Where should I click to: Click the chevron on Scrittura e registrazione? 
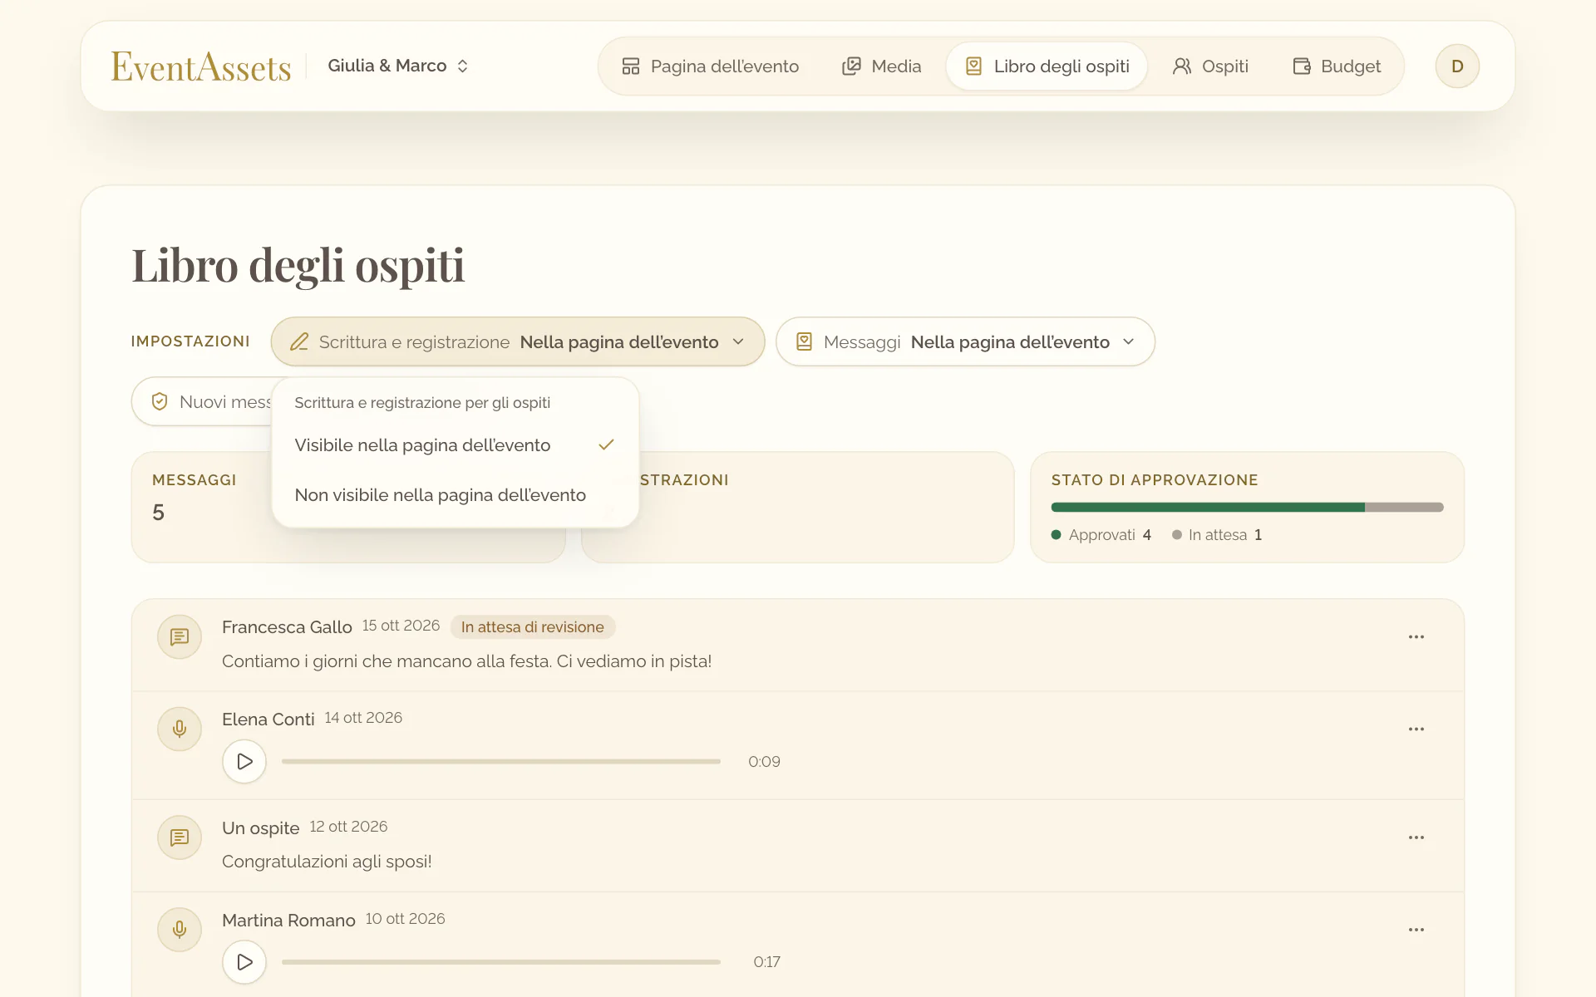(738, 342)
